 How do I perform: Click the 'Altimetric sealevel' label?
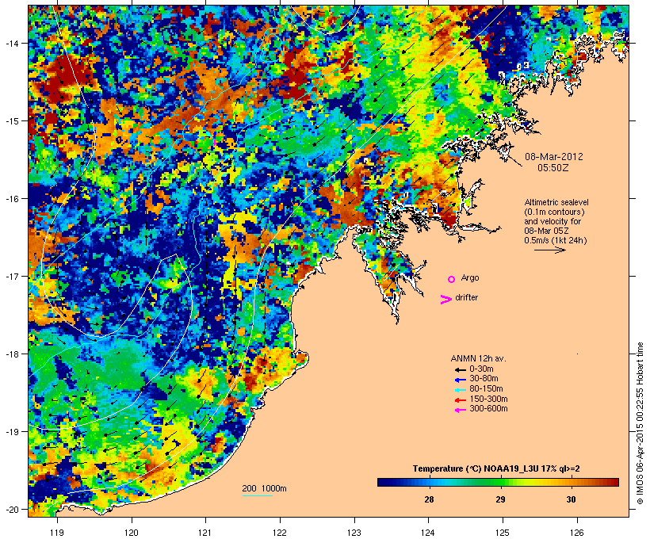[556, 202]
